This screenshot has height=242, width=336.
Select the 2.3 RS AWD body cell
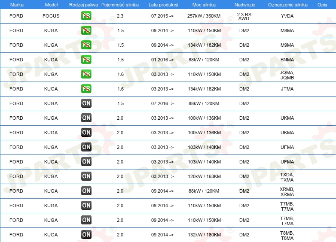click(244, 16)
